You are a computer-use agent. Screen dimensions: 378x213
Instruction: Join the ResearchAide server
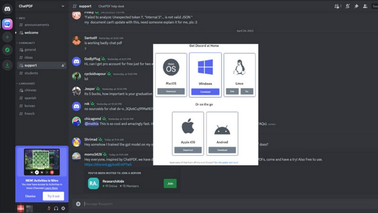point(170,183)
